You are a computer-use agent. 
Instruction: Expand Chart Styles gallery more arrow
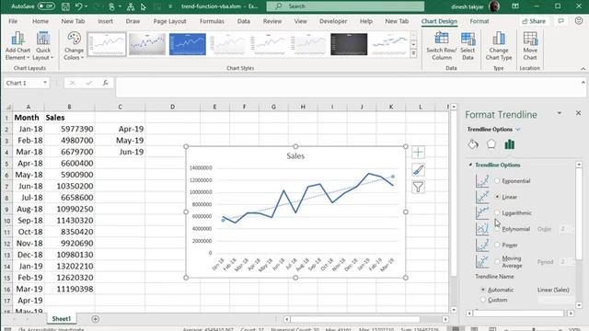(x=413, y=53)
